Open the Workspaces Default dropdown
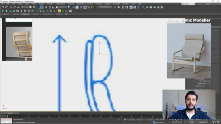The image size is (221, 124). click(213, 4)
